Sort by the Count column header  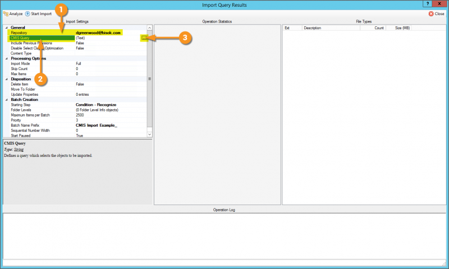pos(373,27)
